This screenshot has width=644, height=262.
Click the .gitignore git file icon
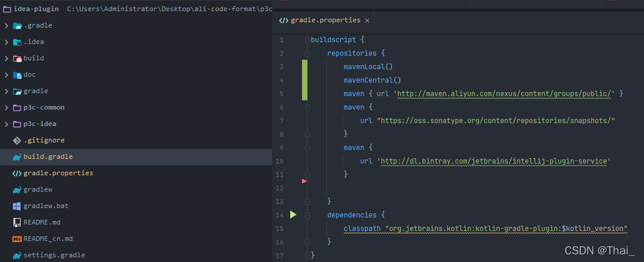point(17,141)
